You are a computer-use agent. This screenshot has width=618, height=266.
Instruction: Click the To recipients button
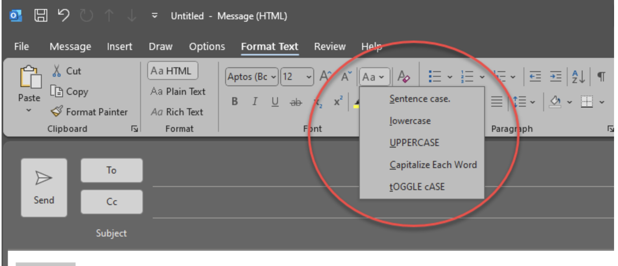[x=111, y=170]
